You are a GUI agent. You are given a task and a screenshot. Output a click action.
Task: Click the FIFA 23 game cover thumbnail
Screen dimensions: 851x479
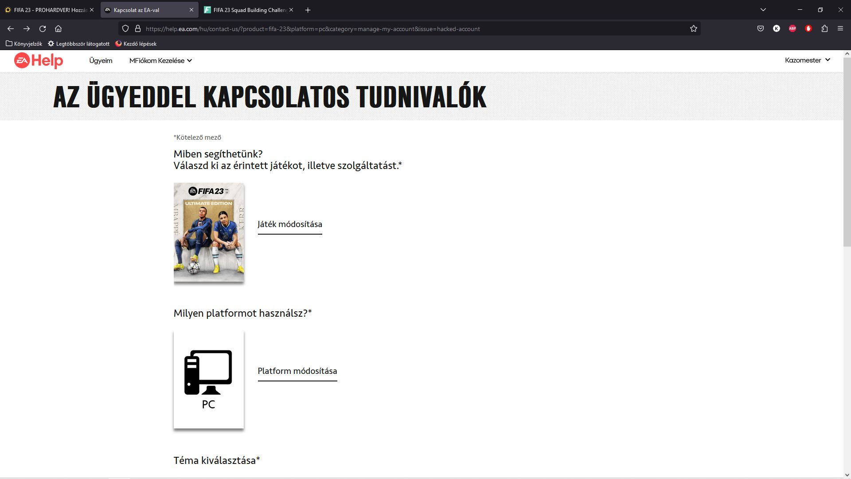pyautogui.click(x=209, y=232)
